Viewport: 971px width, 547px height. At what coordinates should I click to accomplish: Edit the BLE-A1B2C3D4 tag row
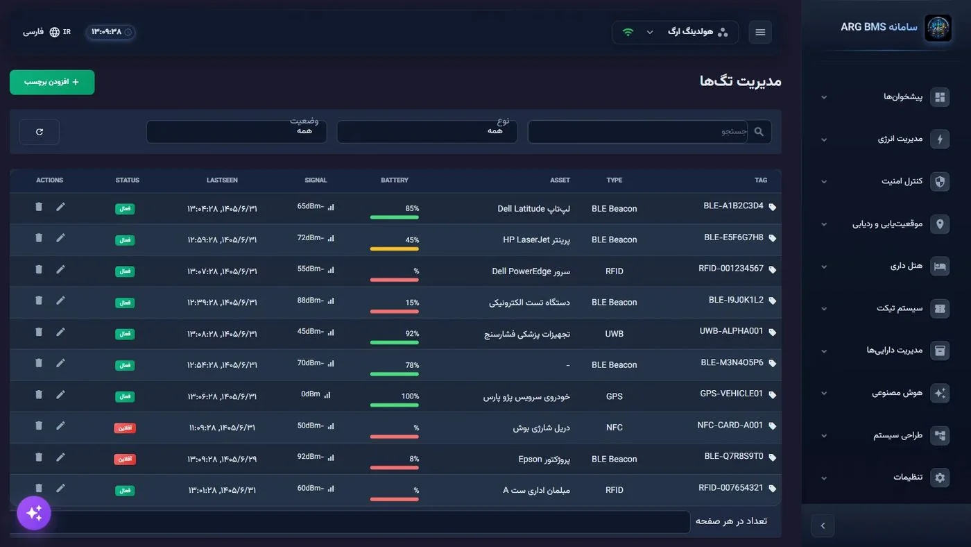[60, 206]
